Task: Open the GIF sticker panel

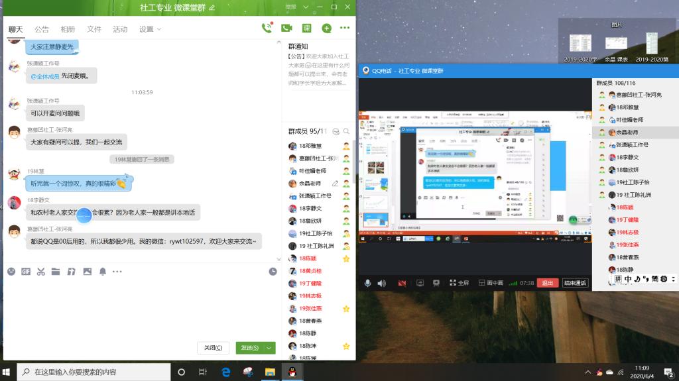Action: click(26, 272)
